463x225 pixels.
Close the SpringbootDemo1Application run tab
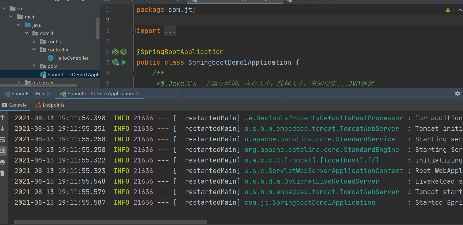click(x=138, y=94)
